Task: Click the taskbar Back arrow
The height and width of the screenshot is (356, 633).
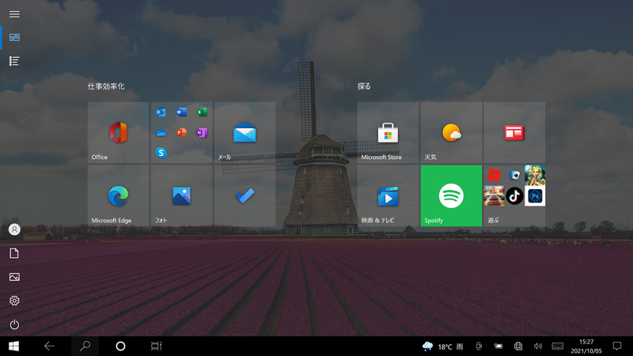Action: point(49,346)
